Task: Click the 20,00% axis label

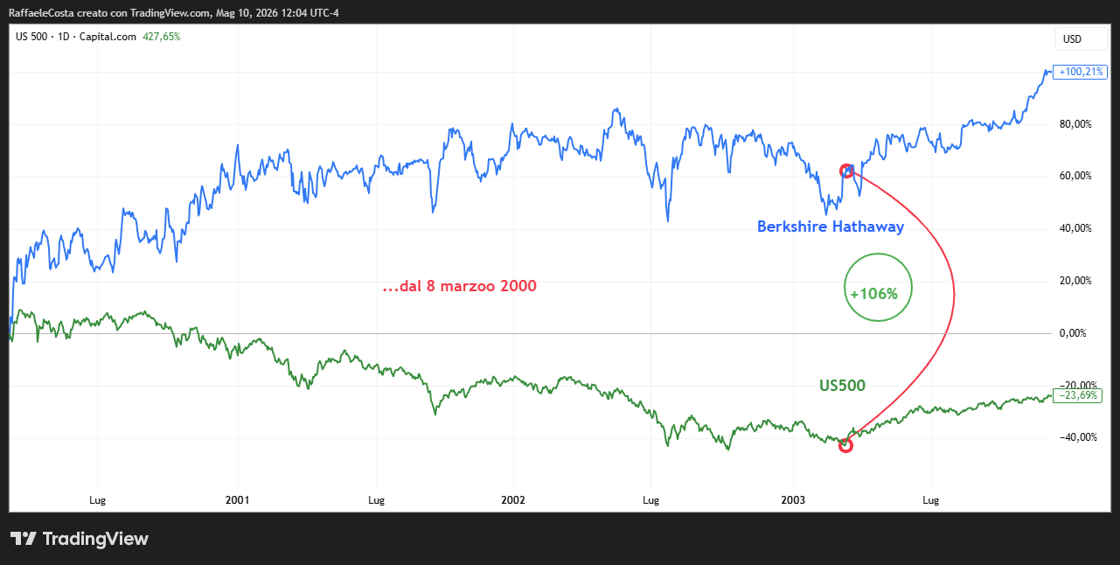Action: coord(1075,281)
